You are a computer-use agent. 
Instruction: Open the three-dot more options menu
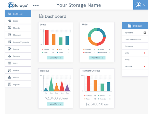(x=36, y=5)
